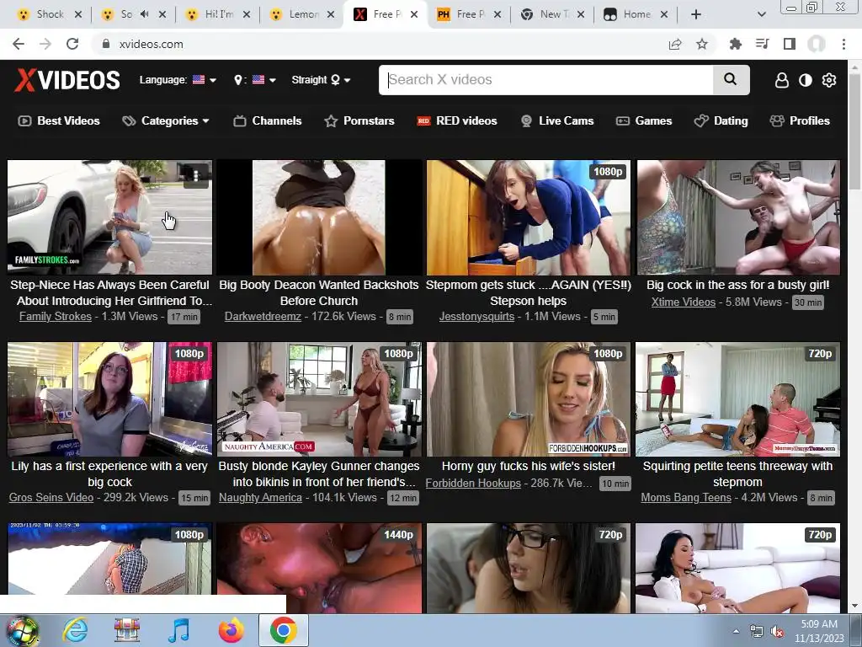This screenshot has height=647, width=862.
Task: Open the network icon in the system tray
Action: (757, 632)
